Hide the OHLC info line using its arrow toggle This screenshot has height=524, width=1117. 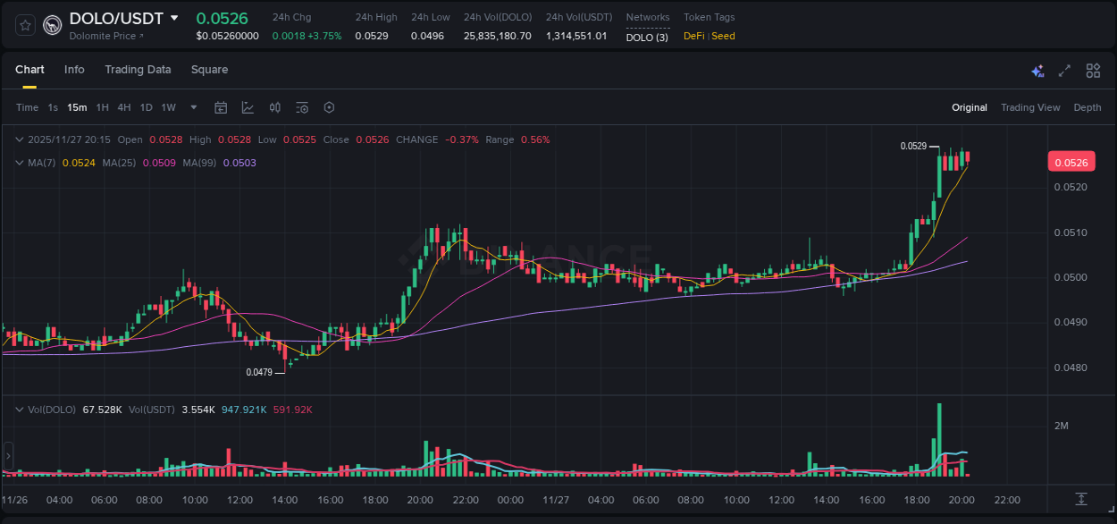pyautogui.click(x=19, y=139)
